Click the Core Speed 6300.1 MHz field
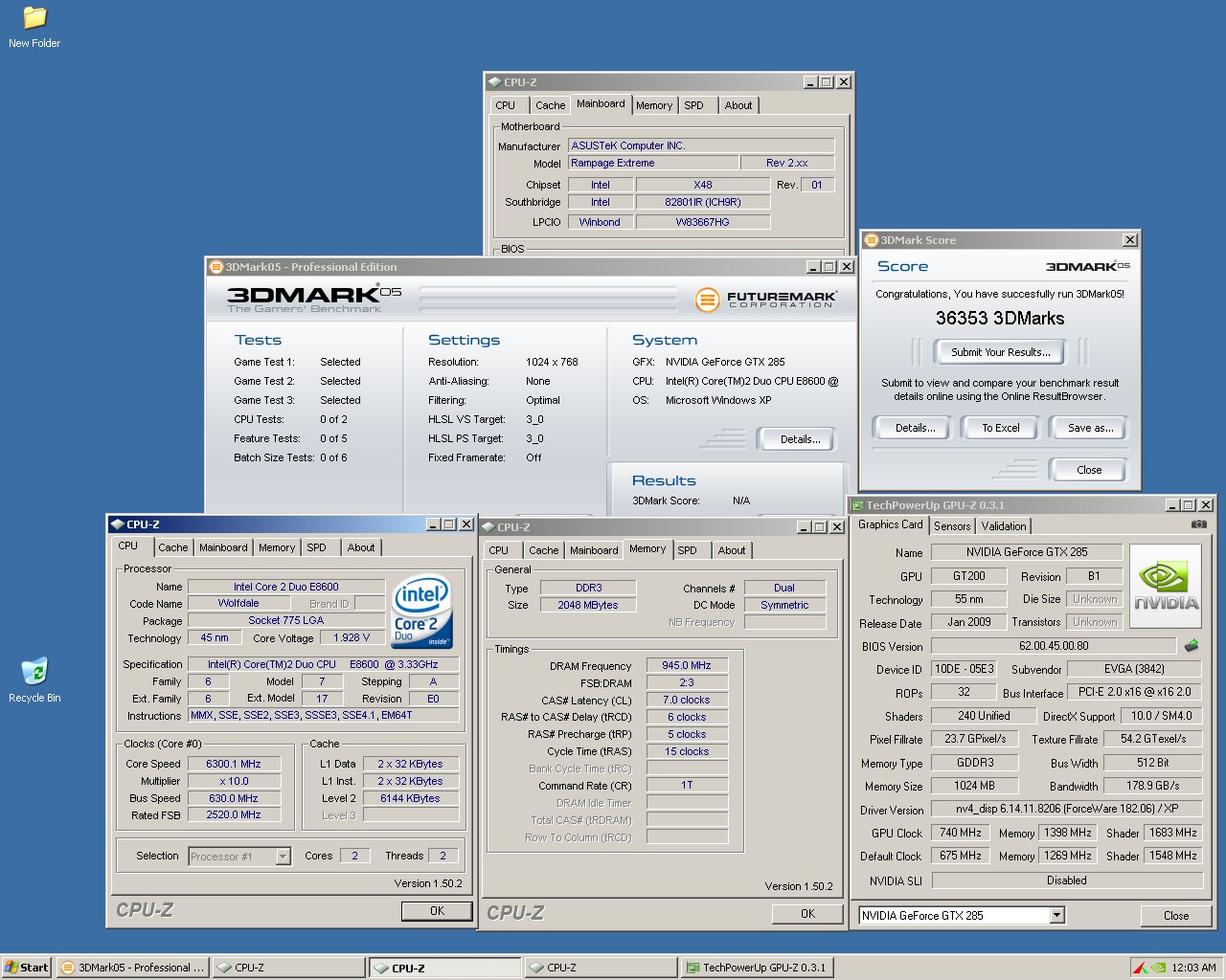The image size is (1226, 980). [x=234, y=764]
